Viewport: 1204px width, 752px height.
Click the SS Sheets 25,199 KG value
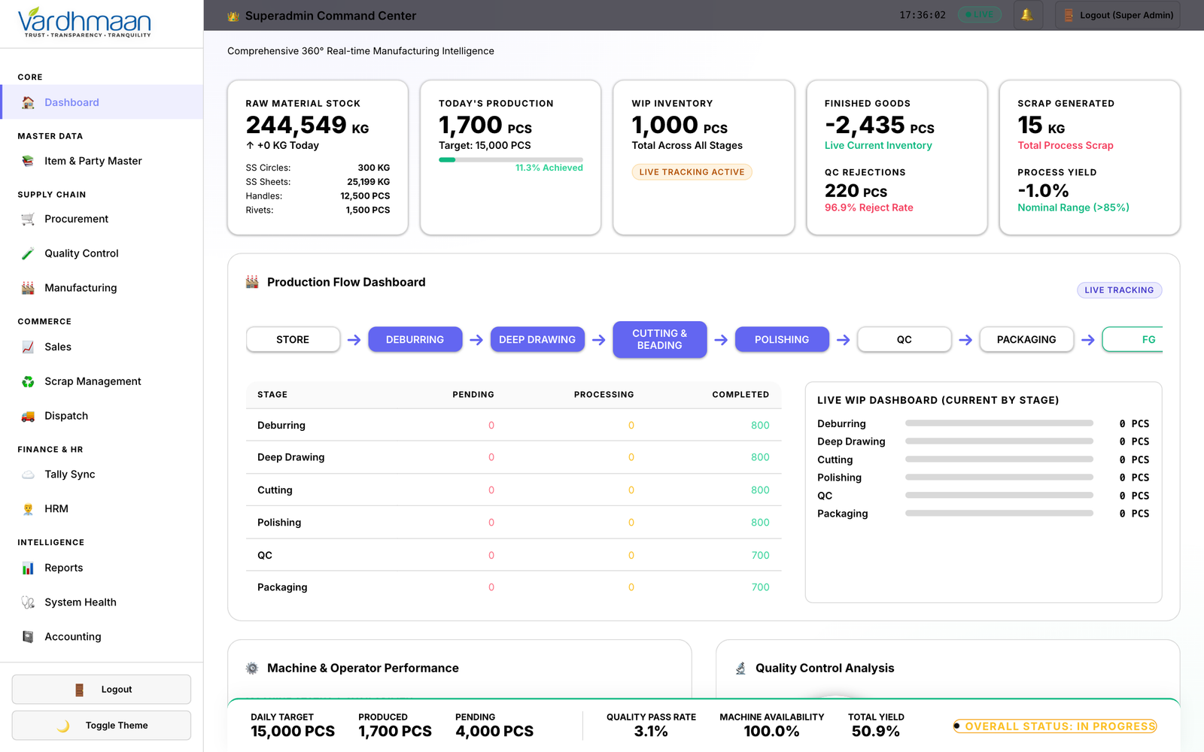point(368,182)
